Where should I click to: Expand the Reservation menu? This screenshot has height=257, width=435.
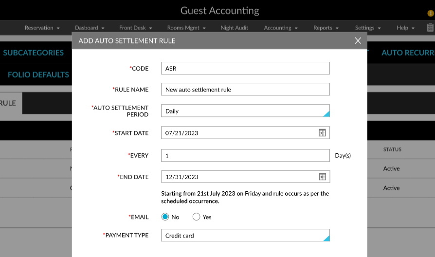point(42,28)
